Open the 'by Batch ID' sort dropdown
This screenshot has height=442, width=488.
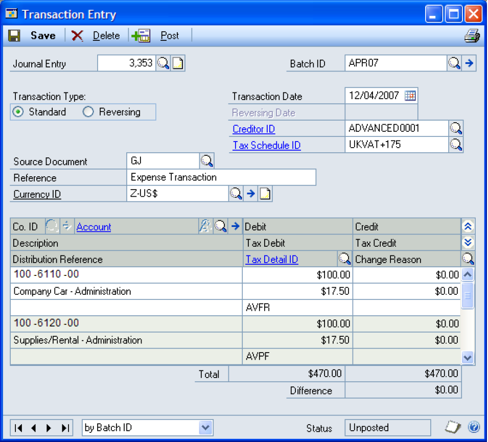(x=205, y=428)
